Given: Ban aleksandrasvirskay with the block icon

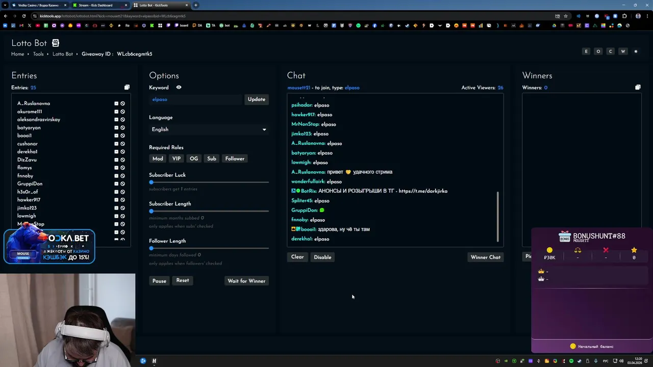Looking at the screenshot, I should pos(122,120).
